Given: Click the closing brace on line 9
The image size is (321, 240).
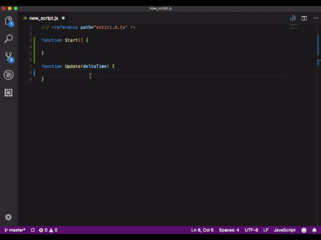Looking at the screenshot, I should (x=43, y=79).
